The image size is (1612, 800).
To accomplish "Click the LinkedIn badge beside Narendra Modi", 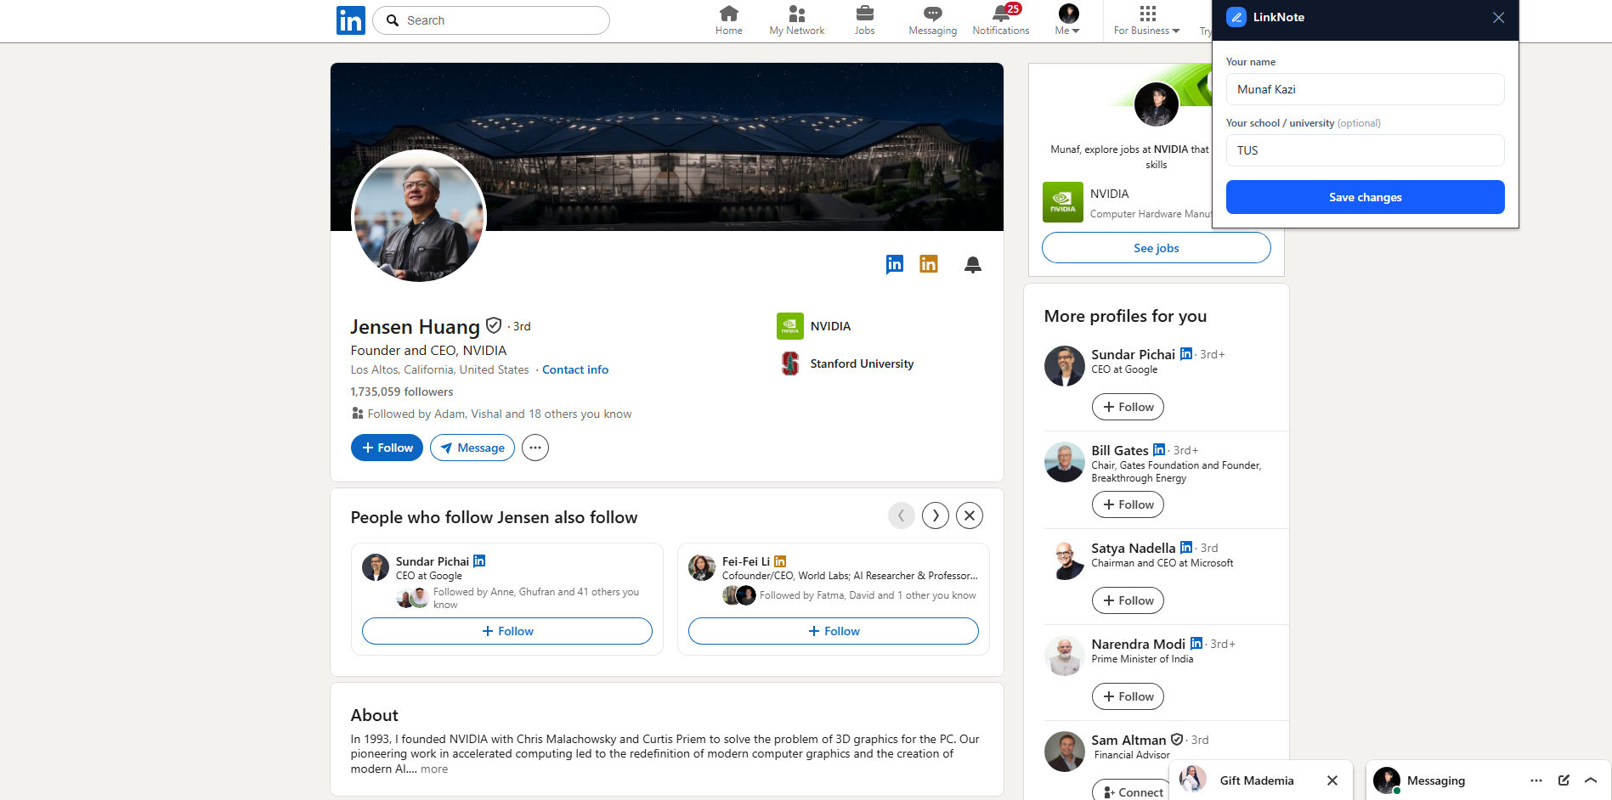I will click(x=1196, y=644).
